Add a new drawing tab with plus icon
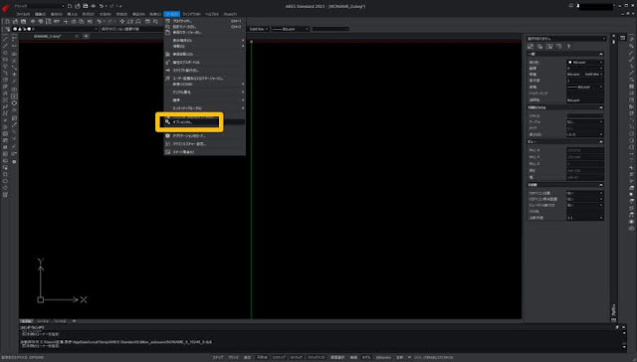Image resolution: width=637 pixels, height=362 pixels. [86, 37]
